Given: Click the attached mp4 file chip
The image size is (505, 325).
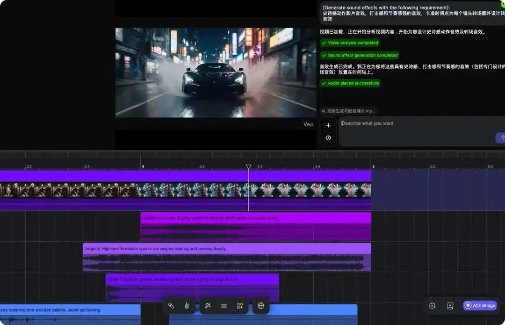Looking at the screenshot, I should click(x=348, y=111).
